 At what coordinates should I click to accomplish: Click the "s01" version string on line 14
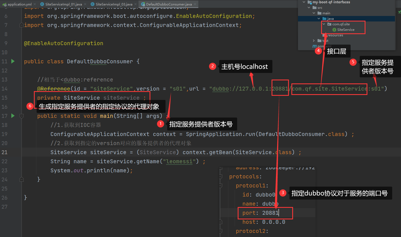[x=178, y=89]
